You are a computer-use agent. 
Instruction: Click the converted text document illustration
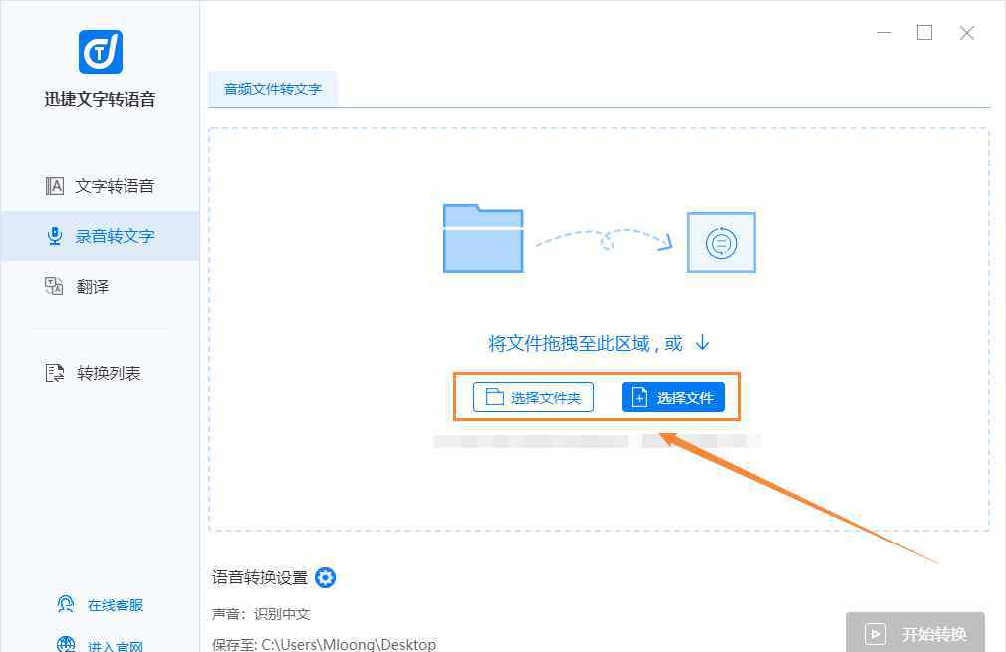point(721,242)
